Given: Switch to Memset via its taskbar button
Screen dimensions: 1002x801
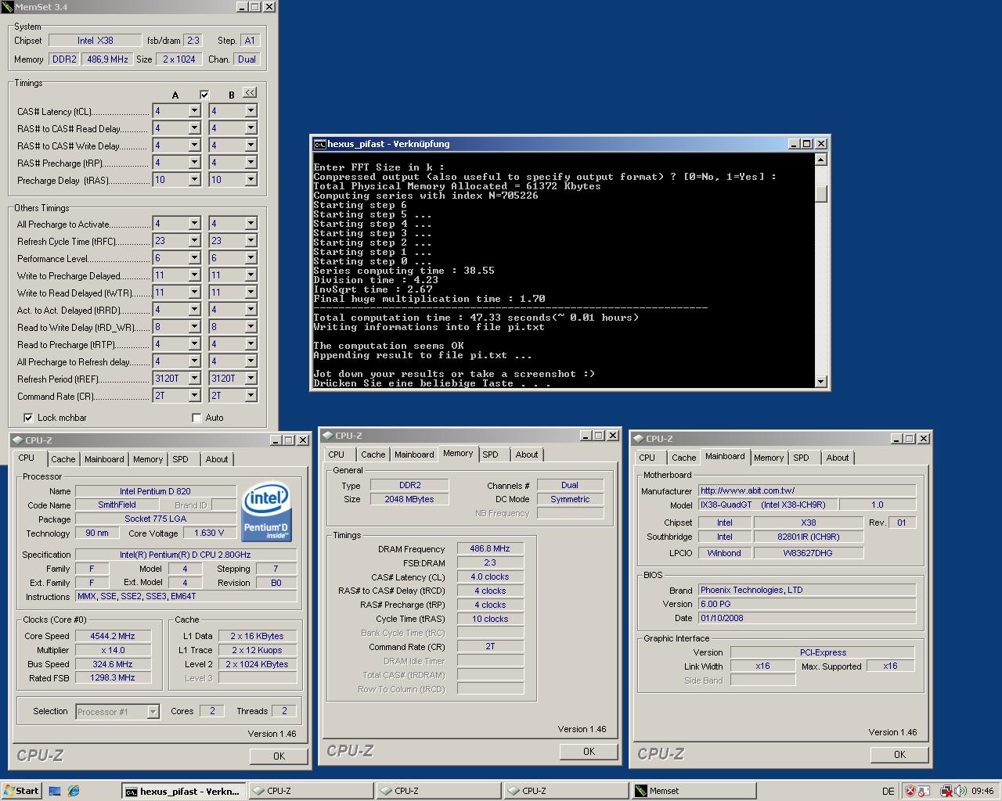Looking at the screenshot, I should (x=694, y=791).
